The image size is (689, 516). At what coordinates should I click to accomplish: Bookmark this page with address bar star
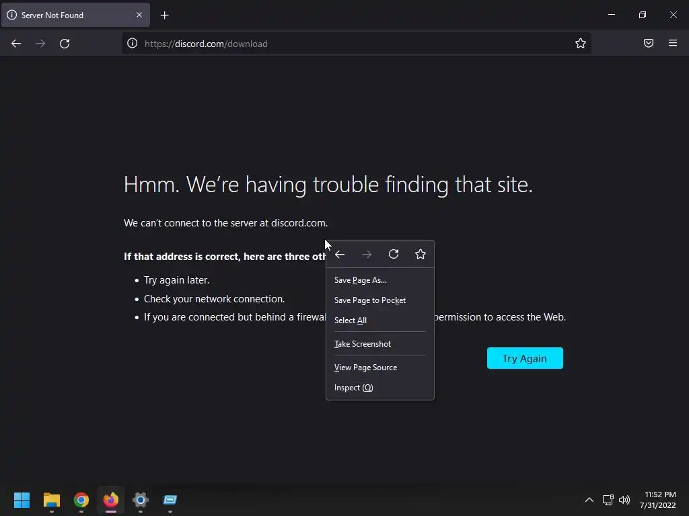(x=581, y=44)
